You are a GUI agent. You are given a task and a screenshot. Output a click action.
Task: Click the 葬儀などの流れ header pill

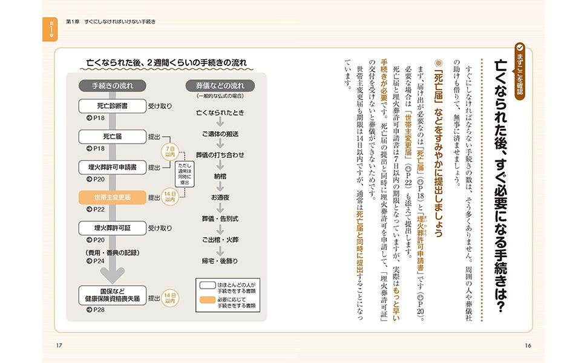pyautogui.click(x=220, y=86)
